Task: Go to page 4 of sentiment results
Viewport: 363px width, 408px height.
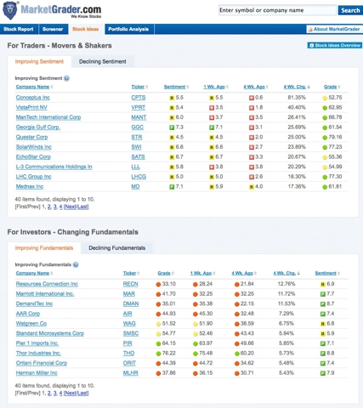Action: pos(60,207)
